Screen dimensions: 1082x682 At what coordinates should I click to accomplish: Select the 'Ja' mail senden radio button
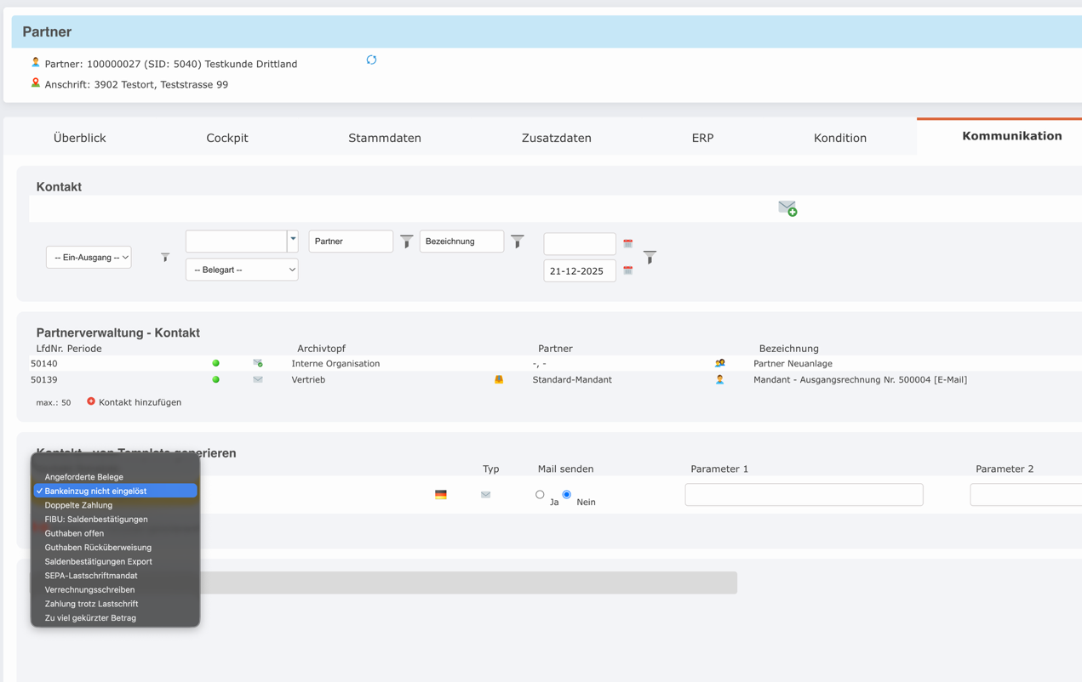(540, 495)
